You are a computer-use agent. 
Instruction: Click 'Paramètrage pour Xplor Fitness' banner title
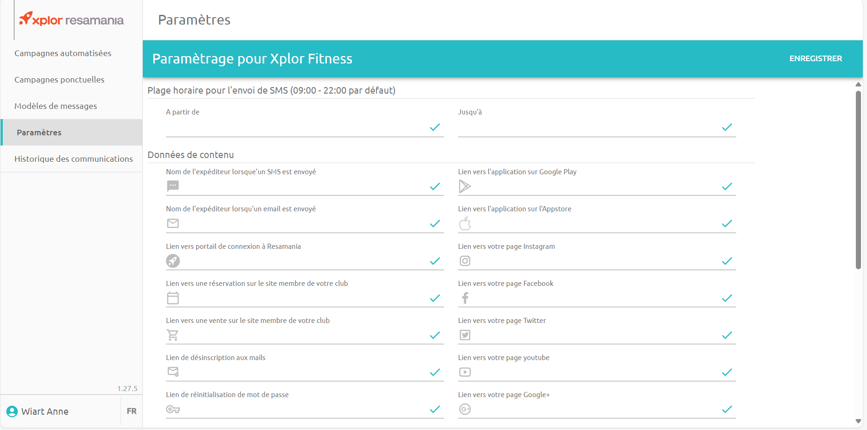point(252,59)
